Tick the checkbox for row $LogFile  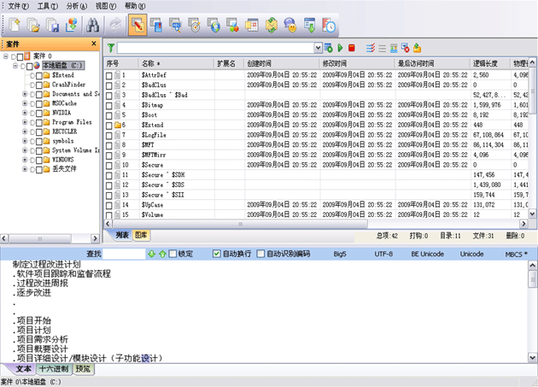(109, 136)
